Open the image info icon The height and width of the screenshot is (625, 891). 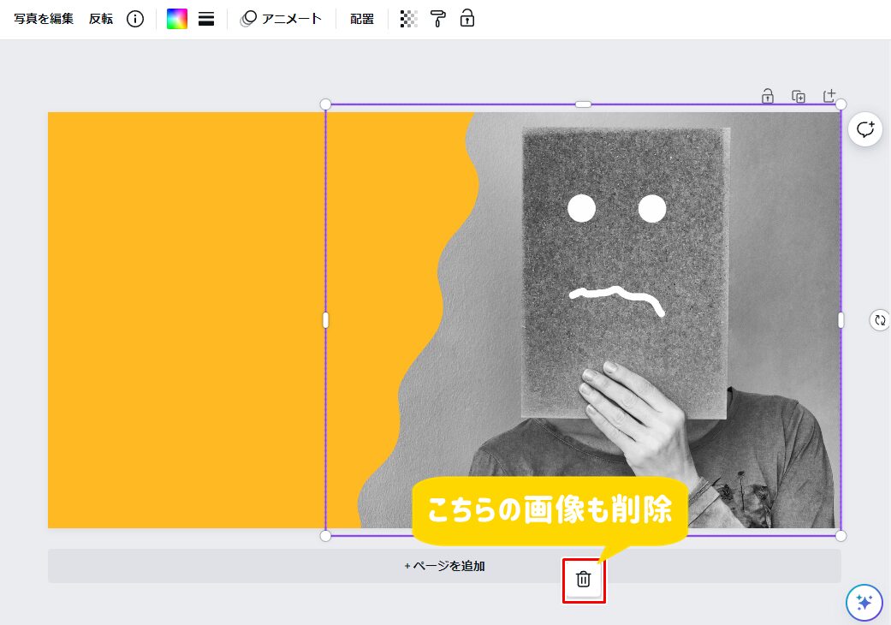click(135, 19)
